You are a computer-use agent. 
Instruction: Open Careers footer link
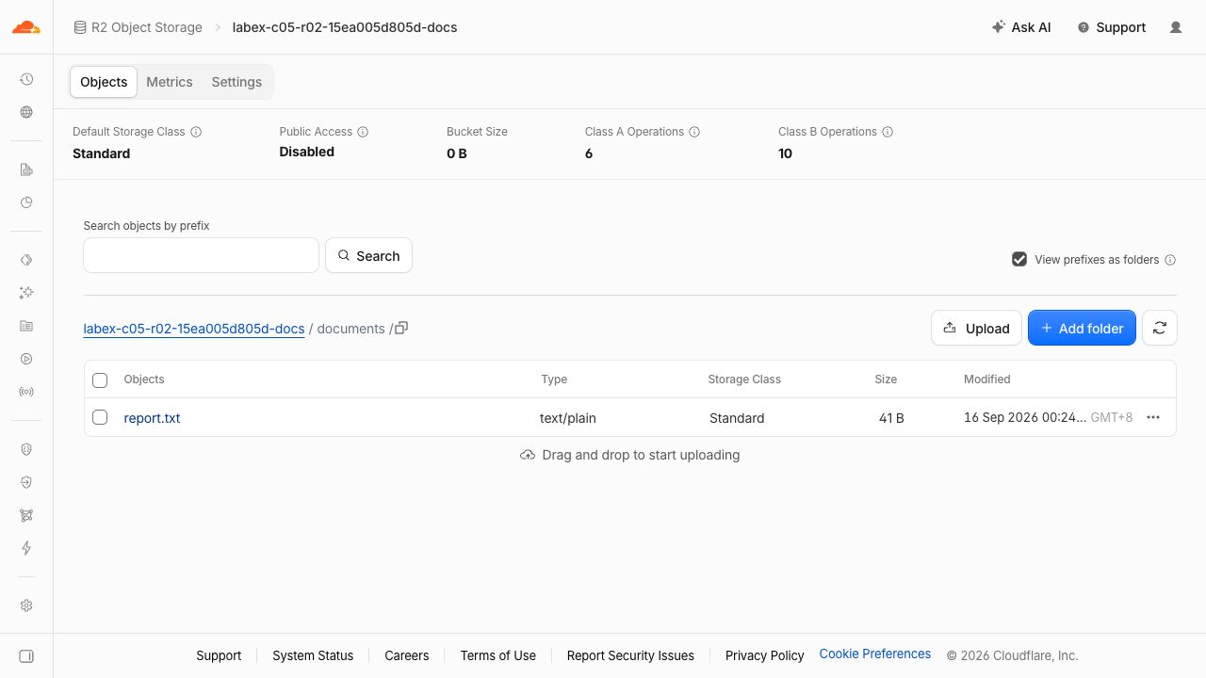point(407,655)
